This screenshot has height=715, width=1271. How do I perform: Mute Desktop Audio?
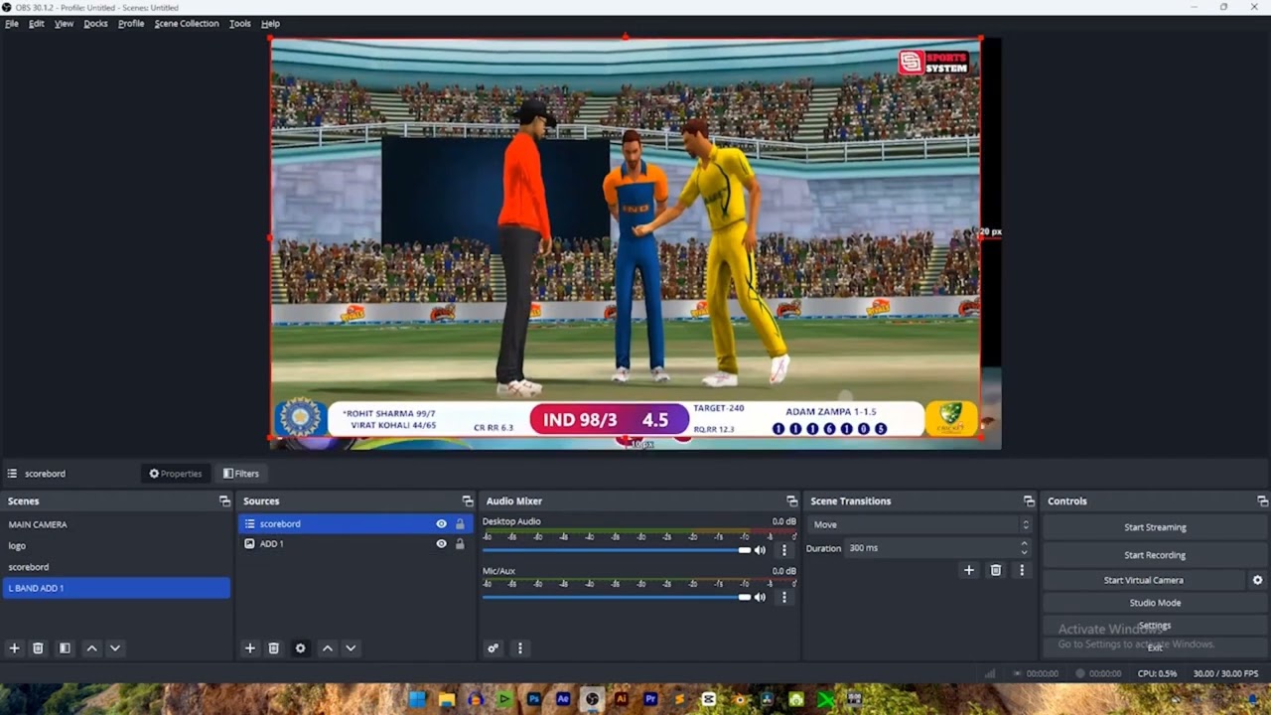click(x=760, y=550)
